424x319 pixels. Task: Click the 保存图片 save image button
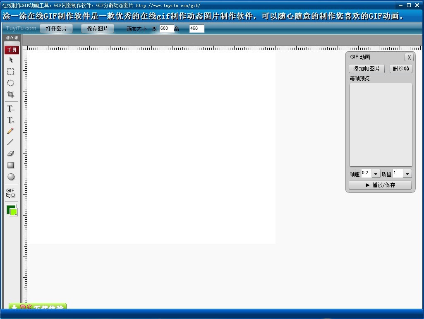(98, 29)
